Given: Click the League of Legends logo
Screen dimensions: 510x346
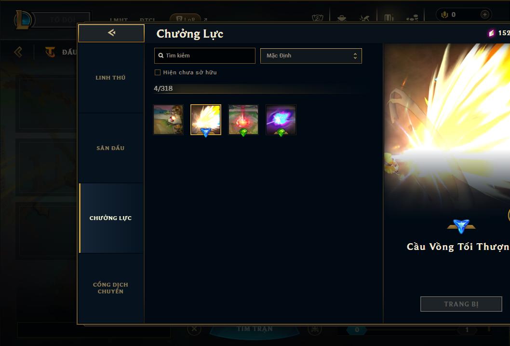Looking at the screenshot, I should tap(23, 19).
